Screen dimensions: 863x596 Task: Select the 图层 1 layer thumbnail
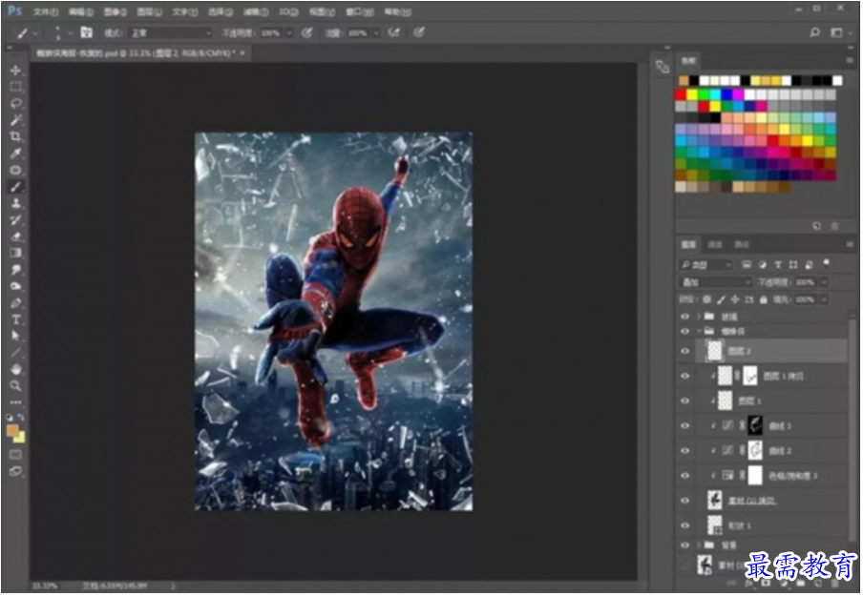pos(726,401)
